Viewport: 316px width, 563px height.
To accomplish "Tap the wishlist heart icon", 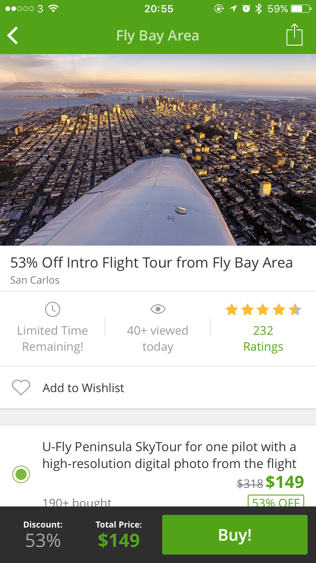I will tap(21, 387).
